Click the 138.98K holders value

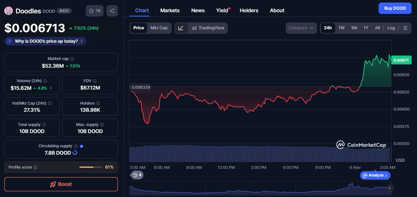point(90,110)
